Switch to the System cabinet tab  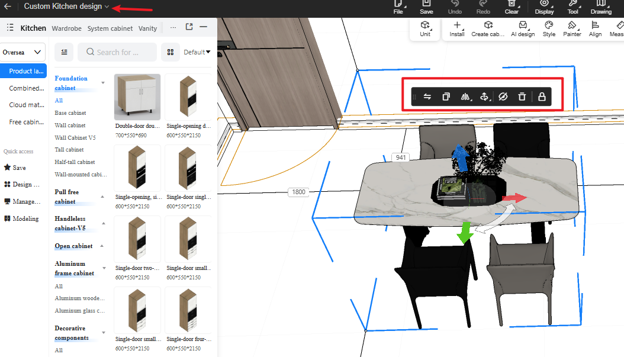[110, 28]
